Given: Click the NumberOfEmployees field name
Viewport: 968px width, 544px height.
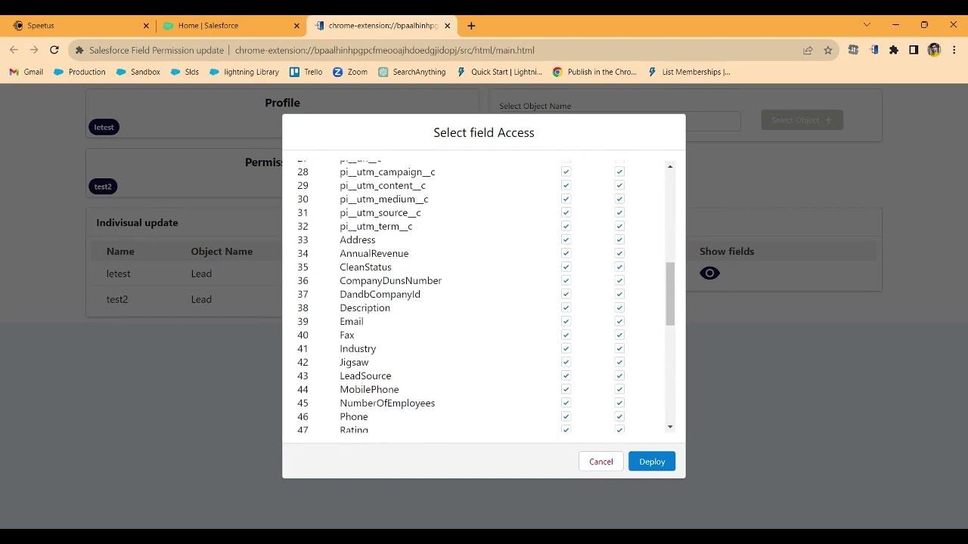Looking at the screenshot, I should 387,403.
